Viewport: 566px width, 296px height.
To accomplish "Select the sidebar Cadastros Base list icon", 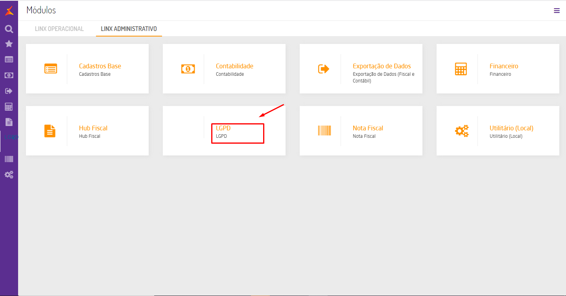I will pos(9,60).
